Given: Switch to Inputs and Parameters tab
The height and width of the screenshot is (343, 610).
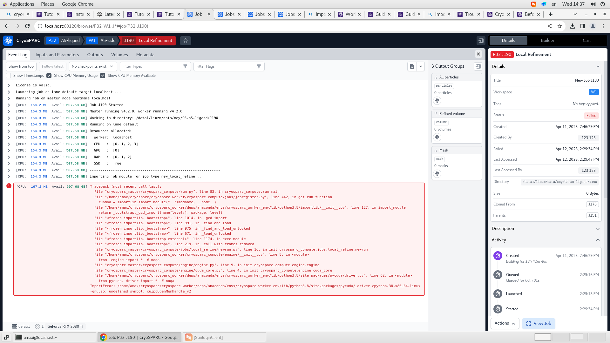Looking at the screenshot, I should tap(57, 55).
